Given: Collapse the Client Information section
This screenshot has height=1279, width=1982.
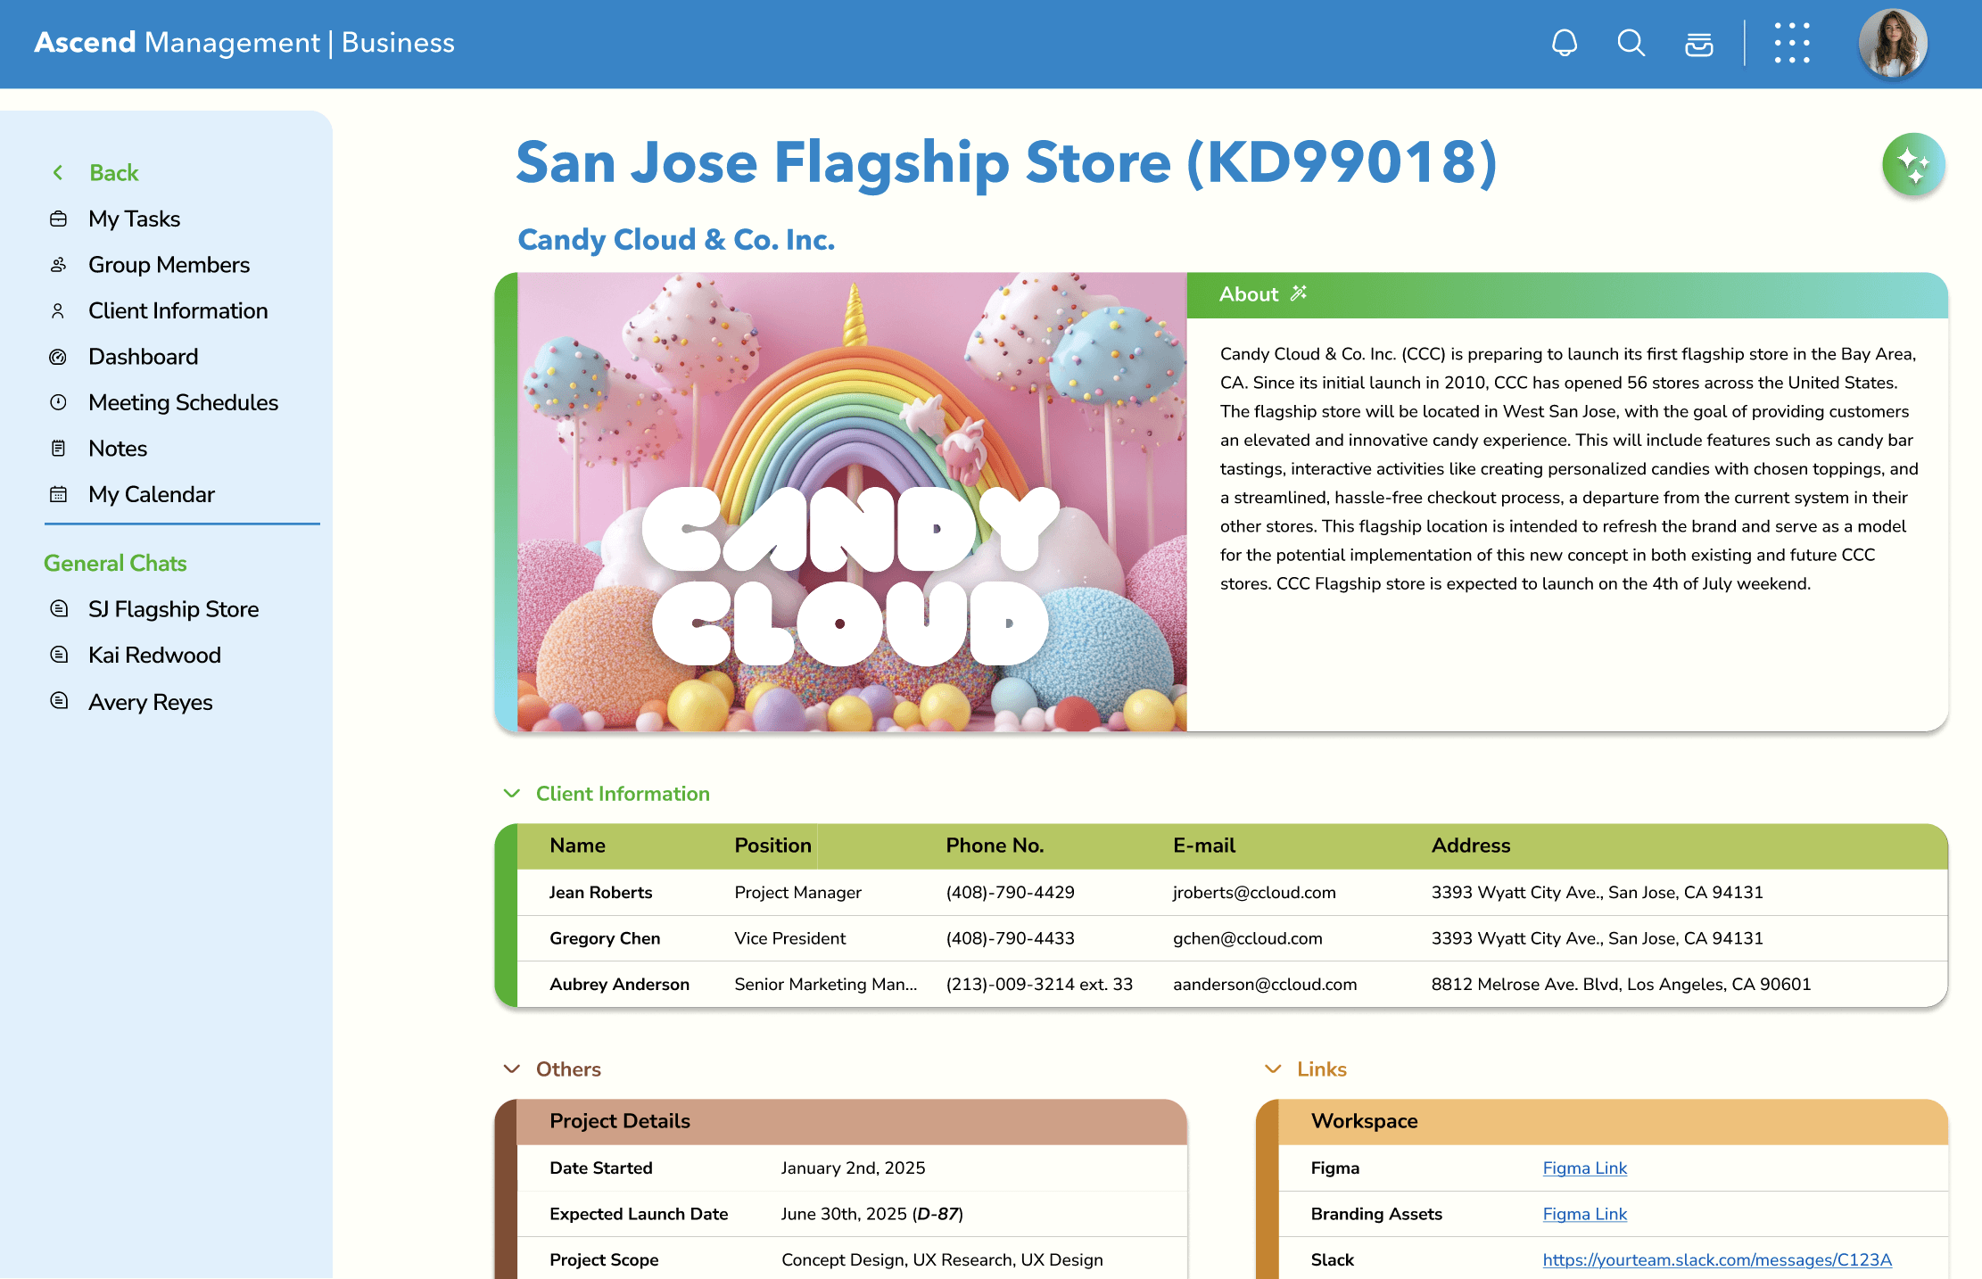Looking at the screenshot, I should 512,793.
